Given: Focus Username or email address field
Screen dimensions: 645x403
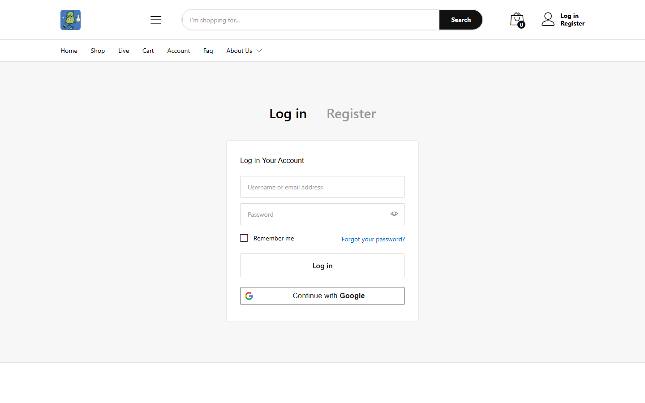Looking at the screenshot, I should click(x=322, y=187).
